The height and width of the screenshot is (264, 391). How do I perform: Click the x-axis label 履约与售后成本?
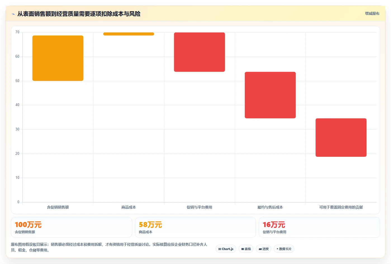[270, 207]
